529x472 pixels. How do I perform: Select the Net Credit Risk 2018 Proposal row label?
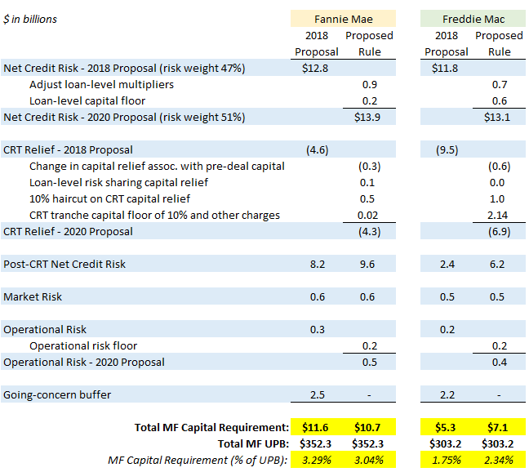tap(124, 68)
